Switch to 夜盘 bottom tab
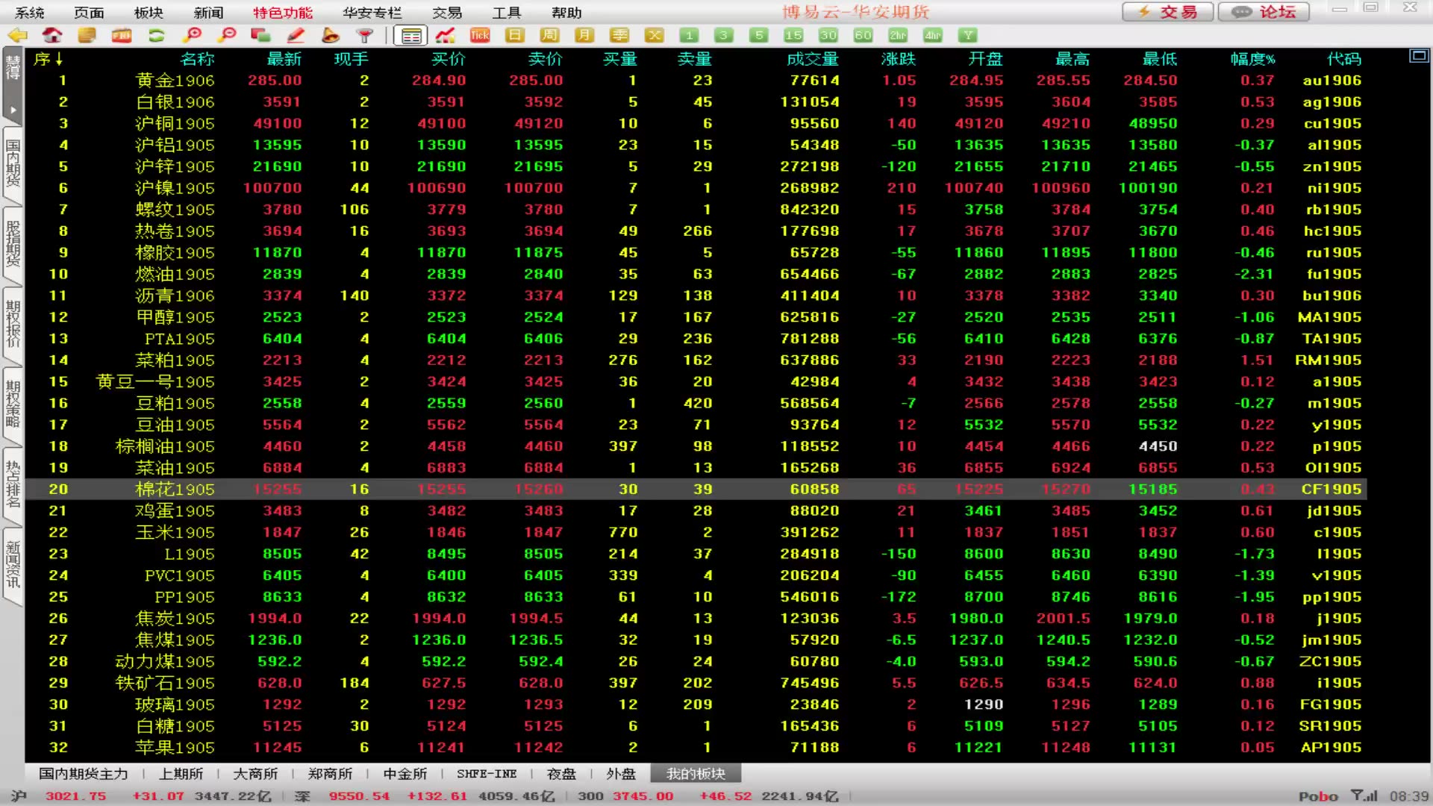1433x806 pixels. pos(561,774)
